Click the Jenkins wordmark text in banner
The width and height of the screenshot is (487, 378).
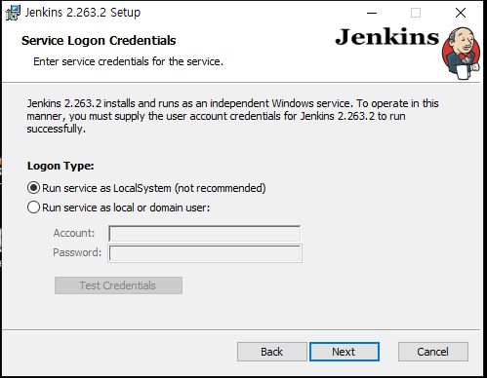(387, 37)
